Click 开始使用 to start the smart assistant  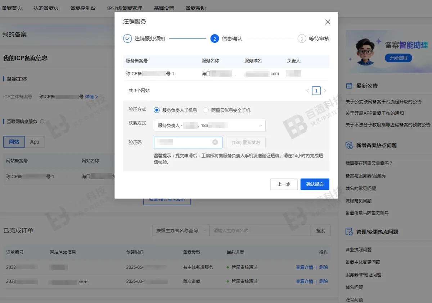point(398,57)
